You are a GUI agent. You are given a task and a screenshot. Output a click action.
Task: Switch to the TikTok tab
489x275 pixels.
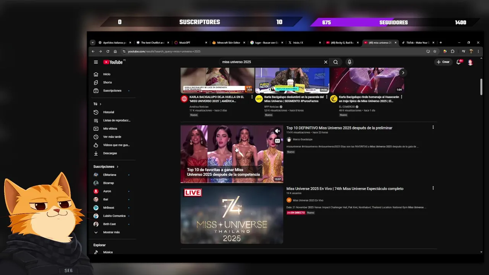pyautogui.click(x=418, y=43)
